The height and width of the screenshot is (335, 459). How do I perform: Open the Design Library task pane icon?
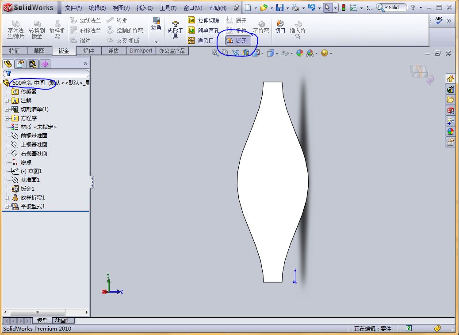[x=450, y=89]
